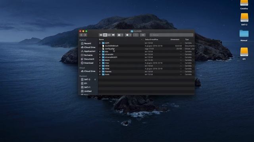Expand the drivers64 folder
This screenshot has height=142, width=254.
pos(100,54)
